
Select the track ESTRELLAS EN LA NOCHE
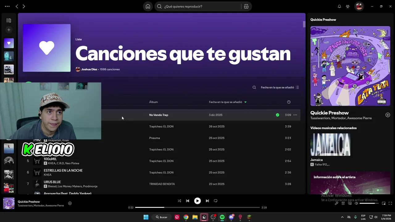[63, 171]
